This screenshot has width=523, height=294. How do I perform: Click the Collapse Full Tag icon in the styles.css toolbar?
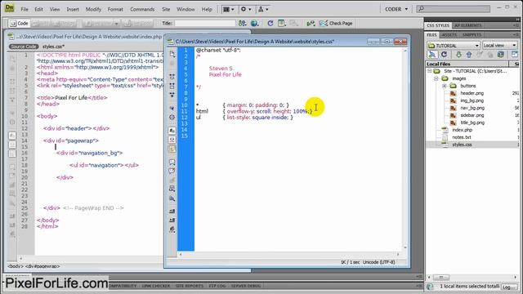(172, 77)
